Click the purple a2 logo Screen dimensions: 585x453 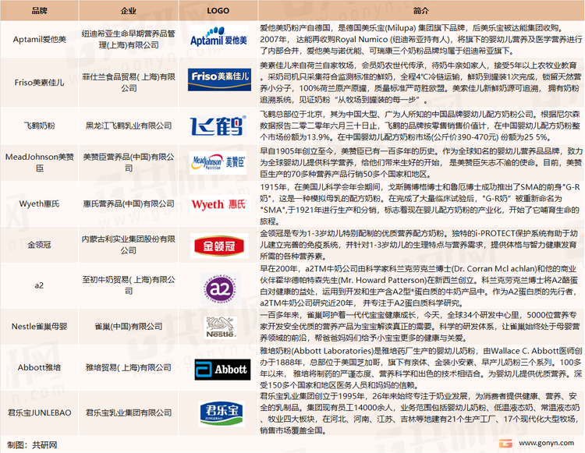[x=220, y=288]
